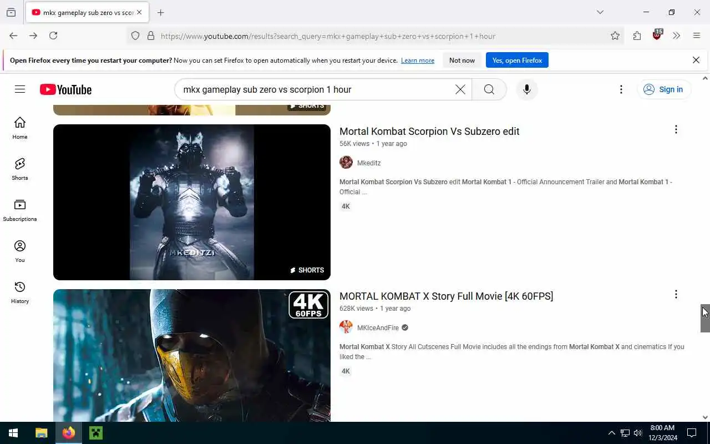
Task: Click scrollbar up arrow
Action: pyautogui.click(x=705, y=78)
